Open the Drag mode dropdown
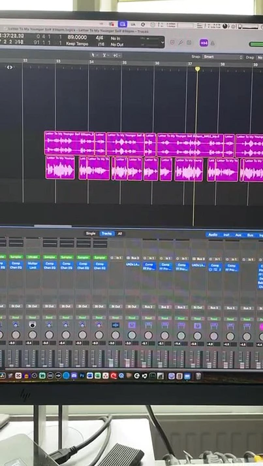 (x=260, y=58)
